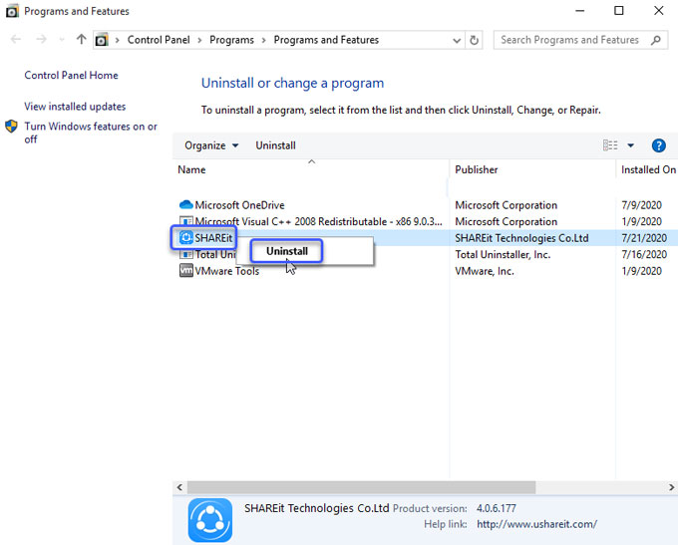Select Programs in the breadcrumb
This screenshot has width=678, height=545.
click(x=231, y=40)
